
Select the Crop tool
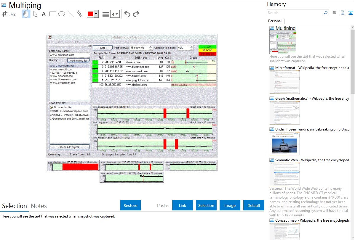tap(9, 14)
